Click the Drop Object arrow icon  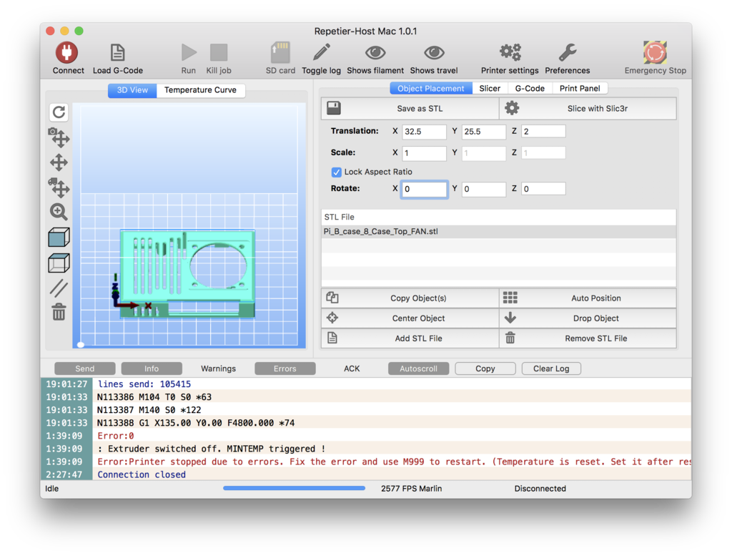510,318
